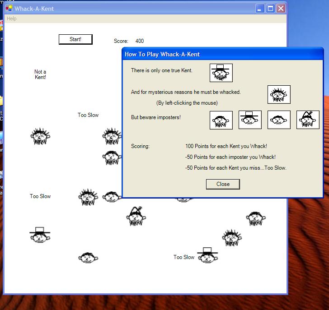The image size is (329, 310).
Task: Click the feather-hat imposter picture in the dialog
Action: point(308,120)
